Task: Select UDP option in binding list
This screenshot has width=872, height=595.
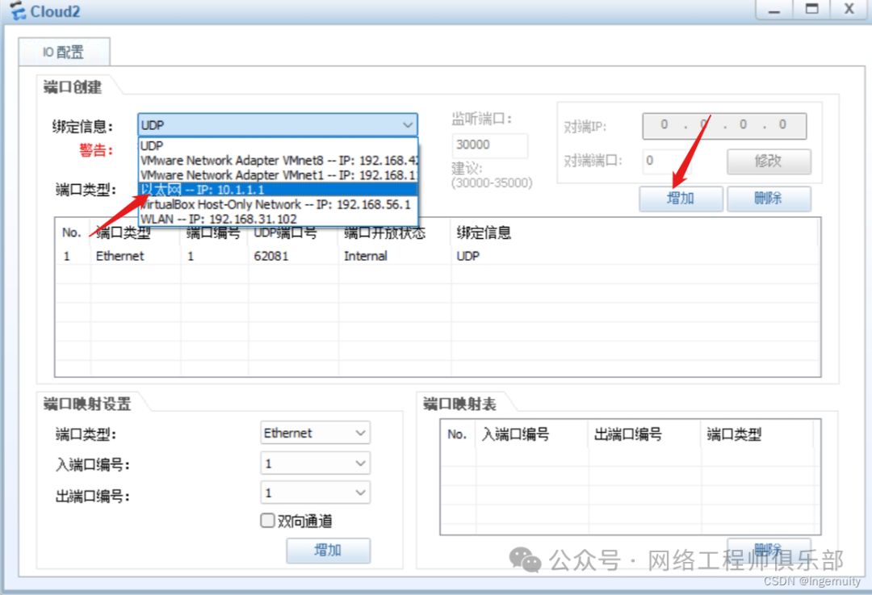Action: 278,145
